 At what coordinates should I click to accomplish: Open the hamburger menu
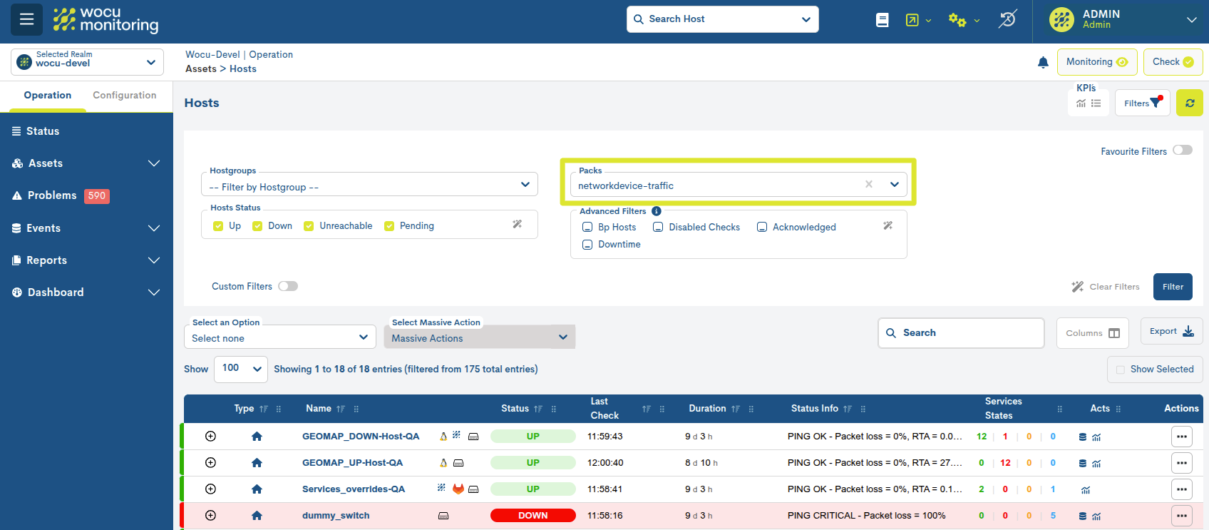click(26, 19)
